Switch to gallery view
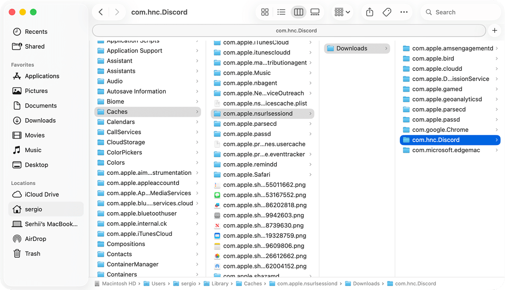This screenshot has height=290, width=505. pyautogui.click(x=315, y=12)
